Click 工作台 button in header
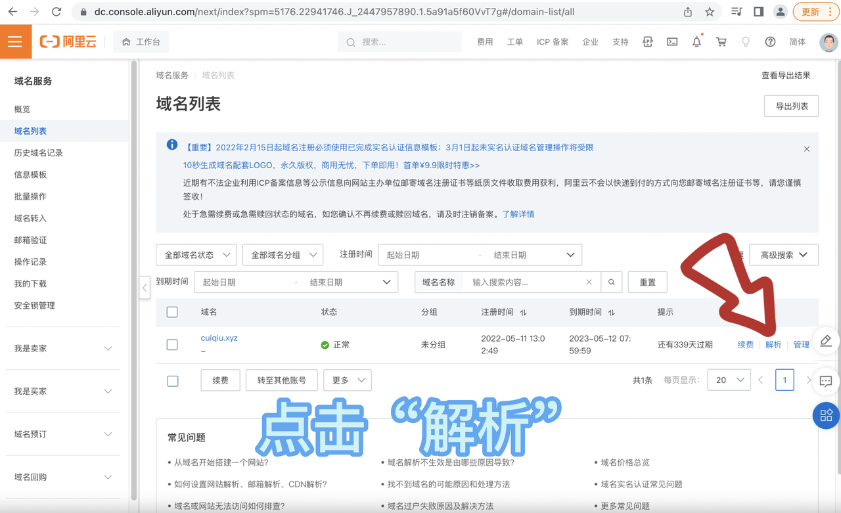841x513 pixels. pos(141,42)
